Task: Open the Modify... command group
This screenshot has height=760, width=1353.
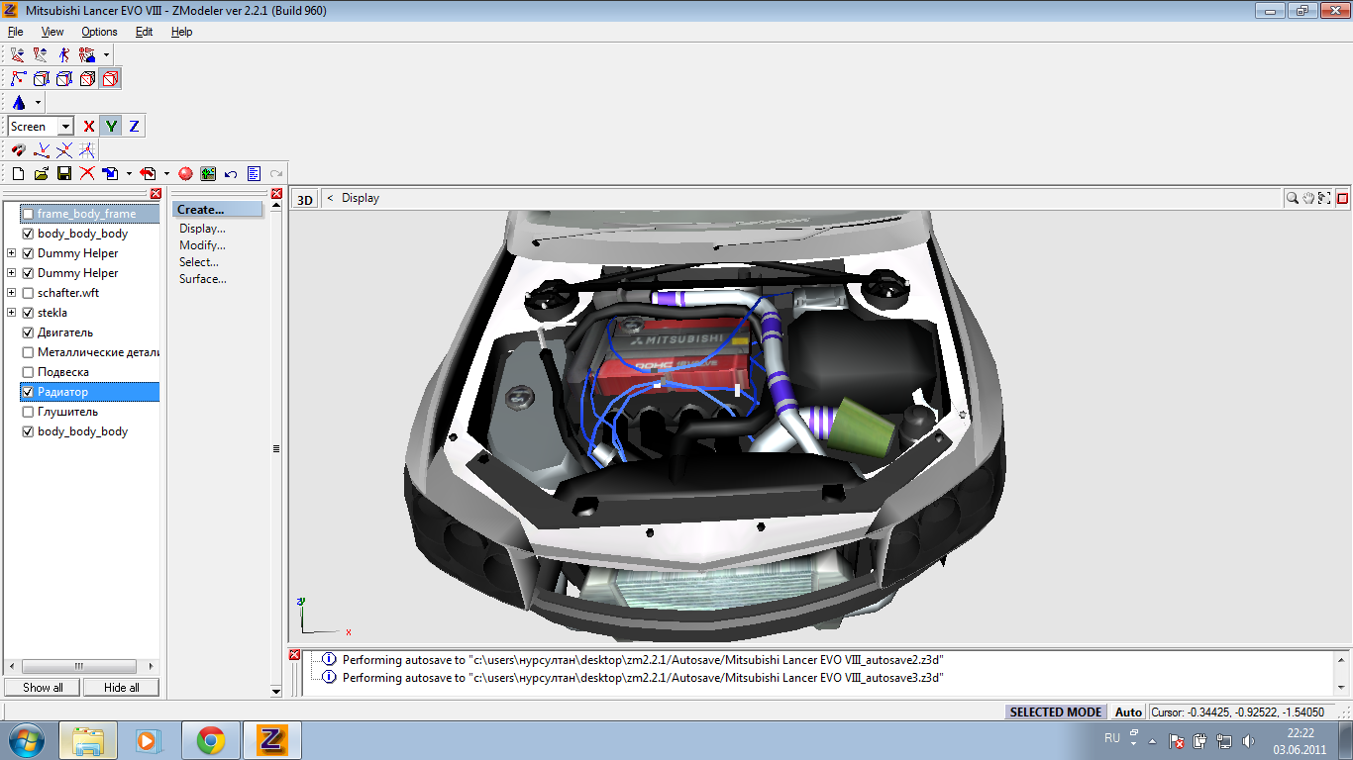Action: [x=202, y=245]
